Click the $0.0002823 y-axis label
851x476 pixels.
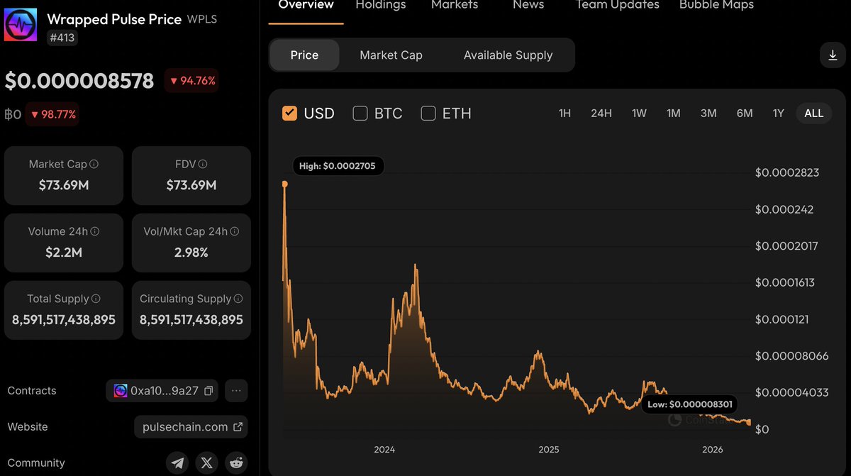tap(787, 173)
